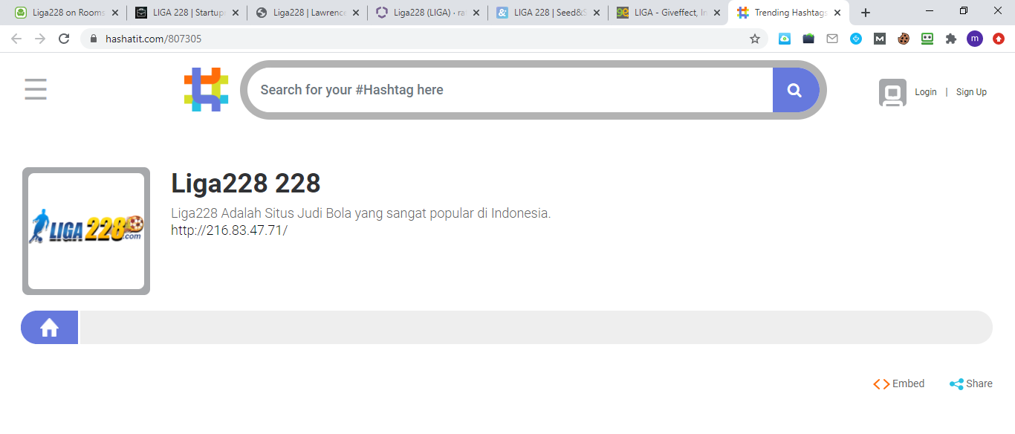Select the blue home icon tab
The width and height of the screenshot is (1015, 434).
pyautogui.click(x=50, y=328)
